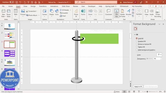Choose Pattern fill option
The height and width of the screenshot is (93, 166).
point(140,47)
